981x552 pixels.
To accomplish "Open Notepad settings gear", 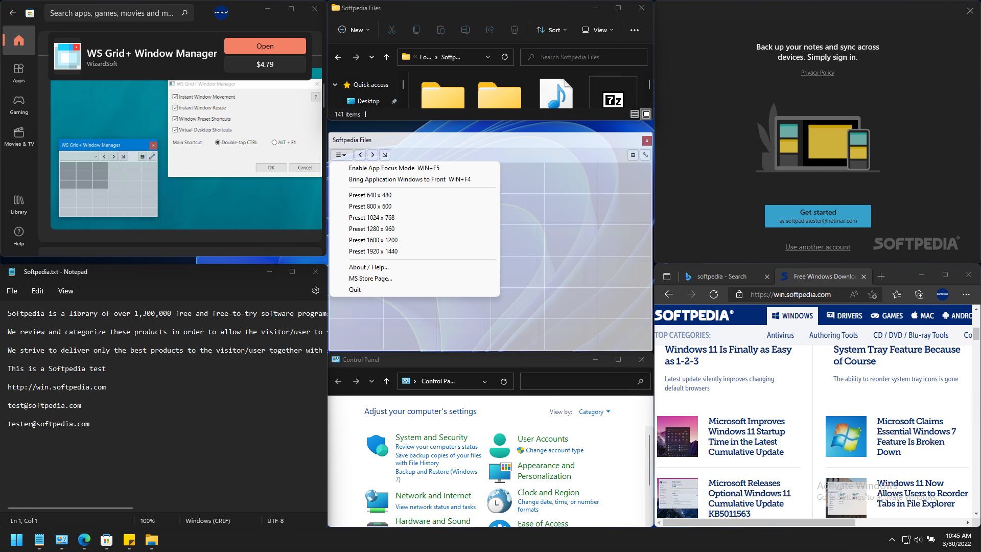I will (316, 290).
